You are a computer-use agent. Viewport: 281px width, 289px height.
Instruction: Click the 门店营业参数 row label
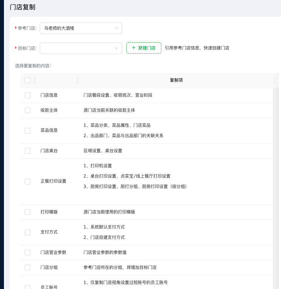(x=53, y=252)
